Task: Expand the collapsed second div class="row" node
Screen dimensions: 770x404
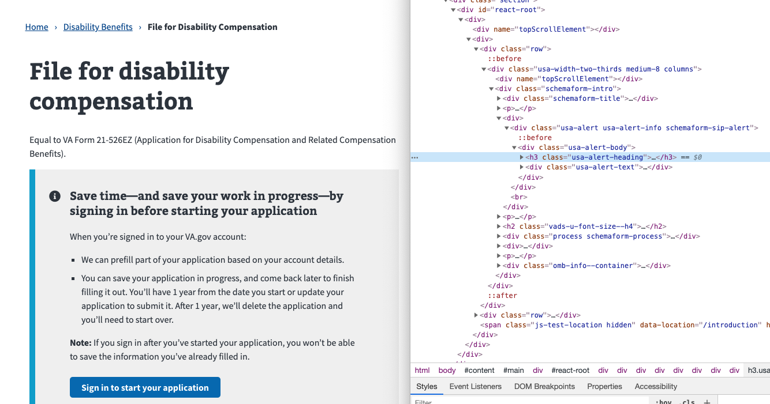Action: click(x=476, y=315)
